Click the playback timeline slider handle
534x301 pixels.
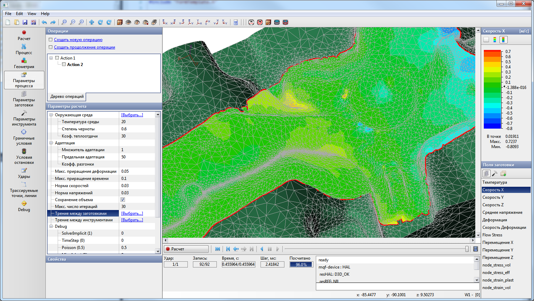coord(467,249)
